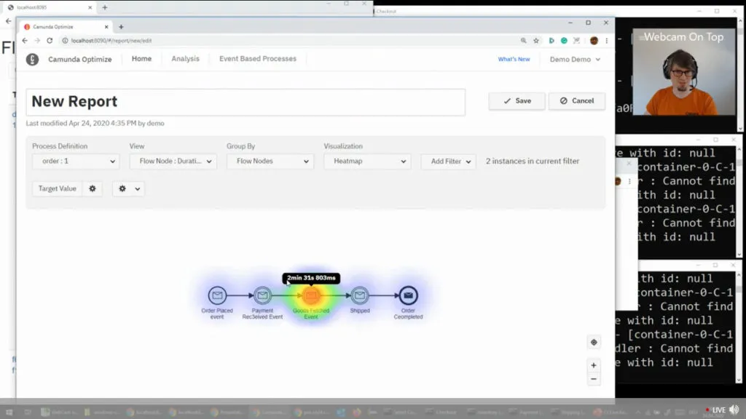Expand the Group By dropdown

(x=270, y=161)
